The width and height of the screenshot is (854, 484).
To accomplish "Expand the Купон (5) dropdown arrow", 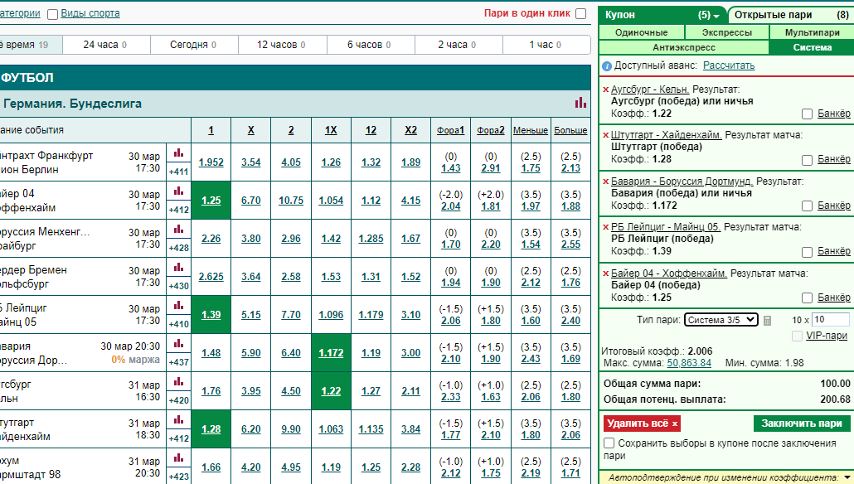I will (716, 16).
